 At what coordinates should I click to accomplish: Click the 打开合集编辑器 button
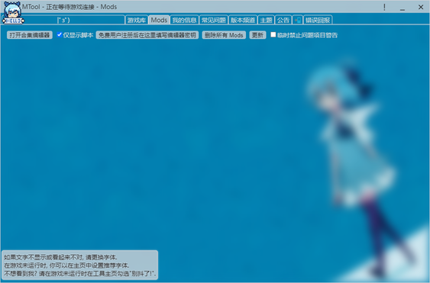tap(30, 35)
